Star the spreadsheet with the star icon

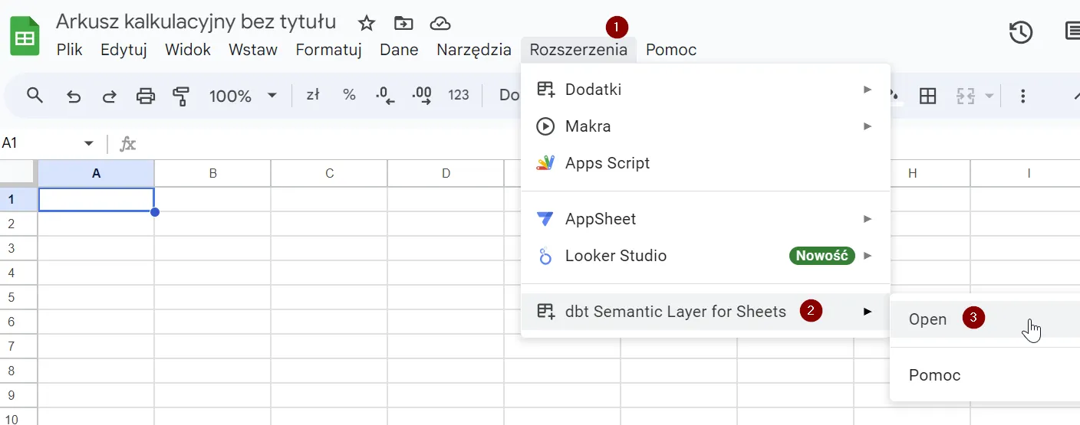(x=367, y=23)
